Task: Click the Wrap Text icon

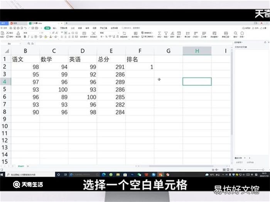Action: click(x=93, y=33)
